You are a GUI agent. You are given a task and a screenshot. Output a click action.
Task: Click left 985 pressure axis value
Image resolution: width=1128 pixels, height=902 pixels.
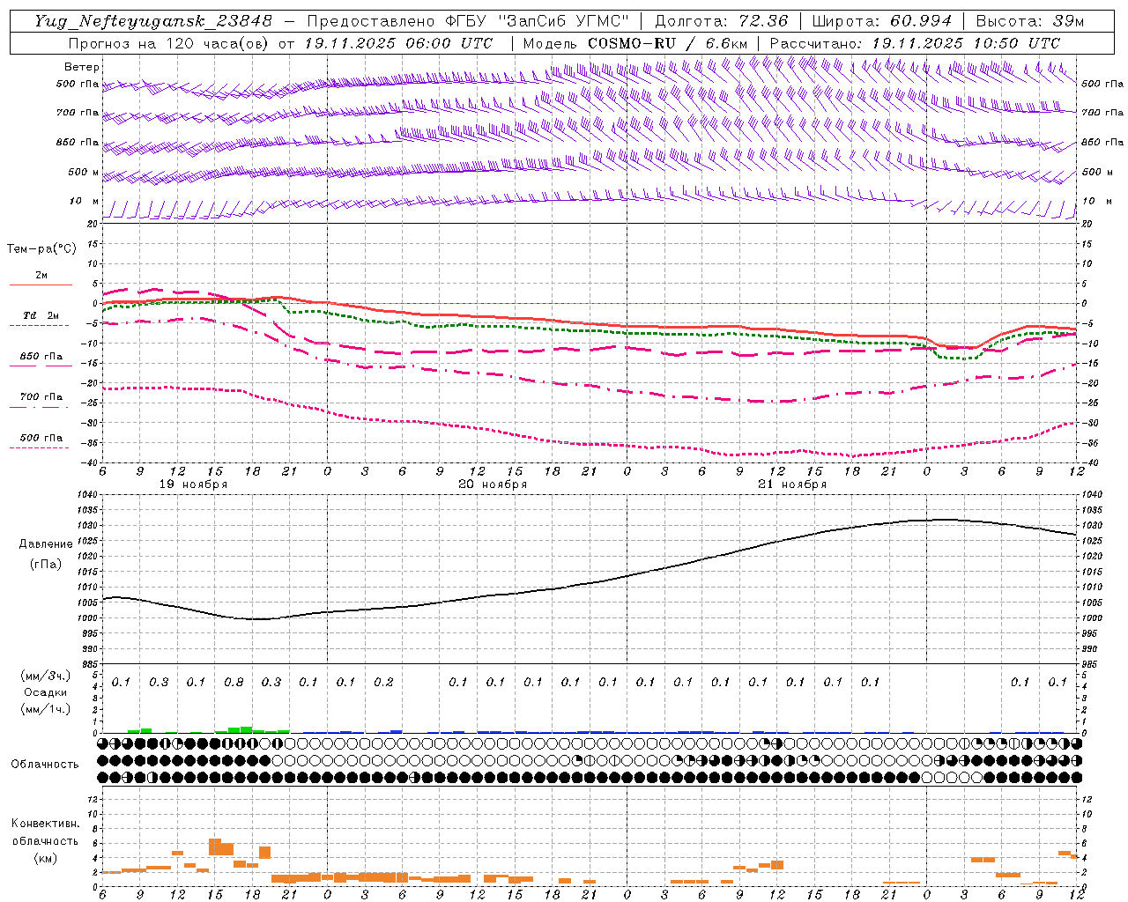tap(88, 664)
